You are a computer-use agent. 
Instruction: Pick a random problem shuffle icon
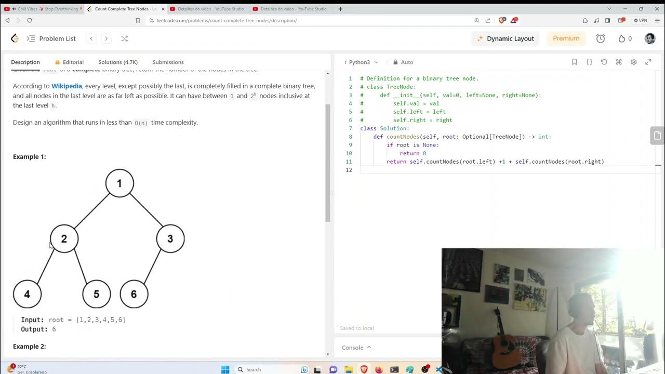(124, 38)
